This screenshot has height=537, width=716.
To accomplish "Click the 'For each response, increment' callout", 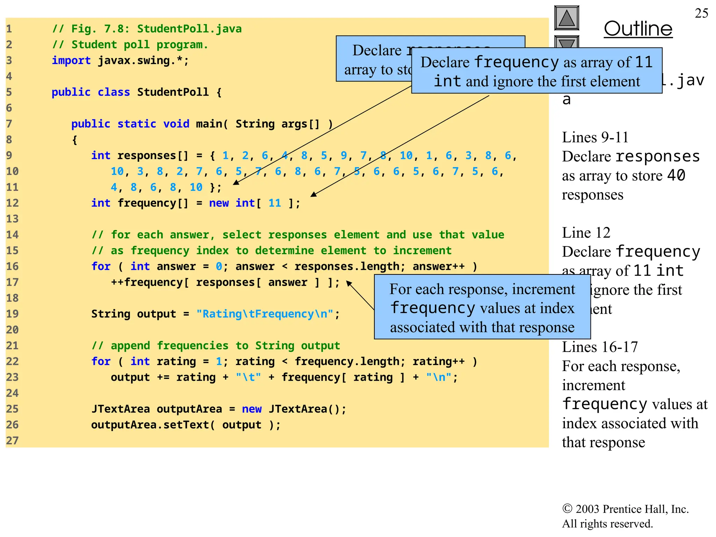I will pyautogui.click(x=482, y=307).
